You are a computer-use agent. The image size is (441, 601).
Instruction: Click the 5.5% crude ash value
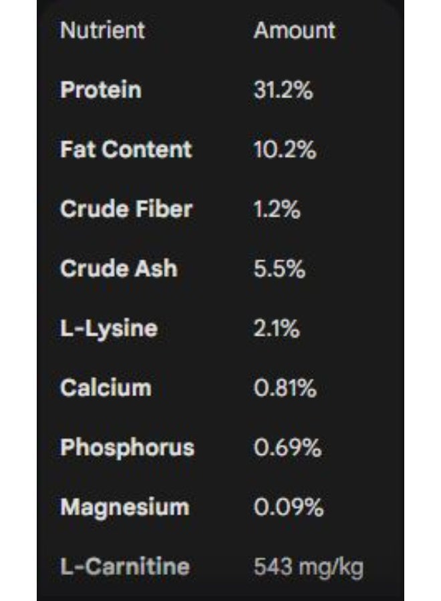pyautogui.click(x=279, y=268)
